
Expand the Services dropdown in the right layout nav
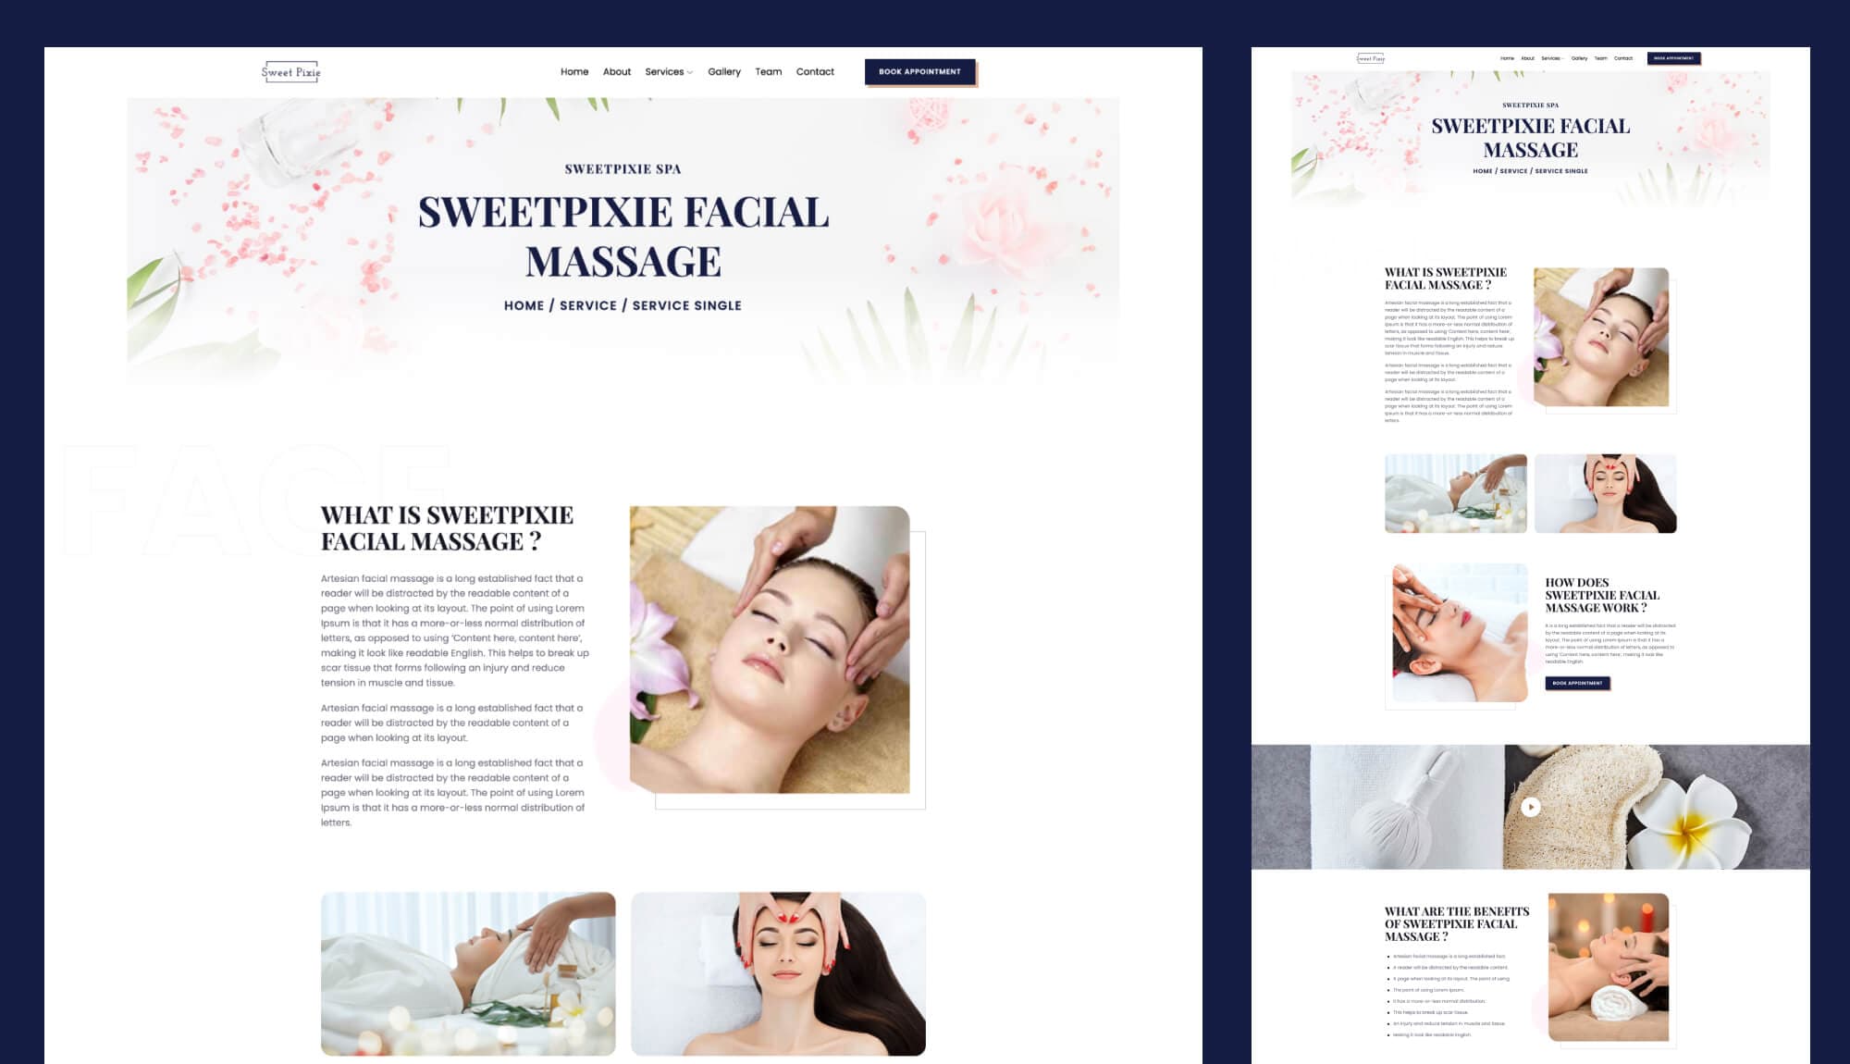(x=1548, y=56)
